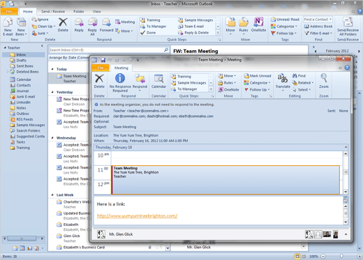Click Delete in Team Meeting window
Image resolution: width=363 pixels, height=260 pixels.
click(x=99, y=81)
